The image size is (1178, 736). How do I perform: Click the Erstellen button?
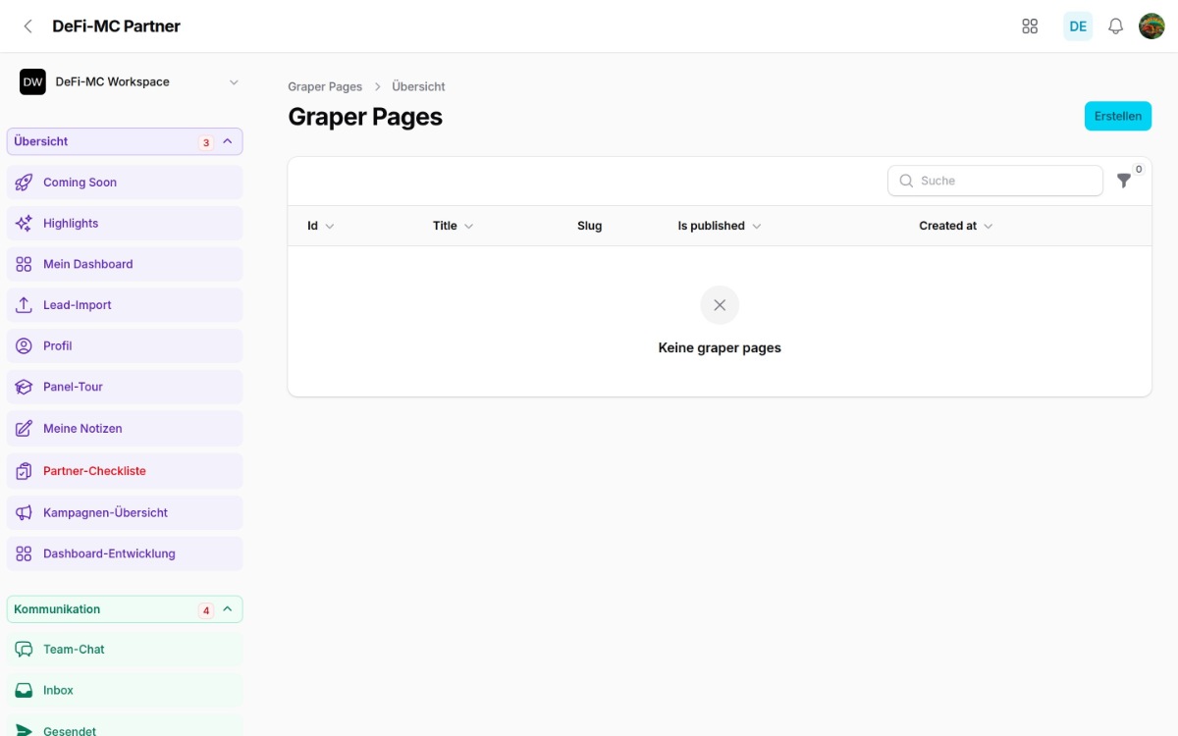(1118, 116)
